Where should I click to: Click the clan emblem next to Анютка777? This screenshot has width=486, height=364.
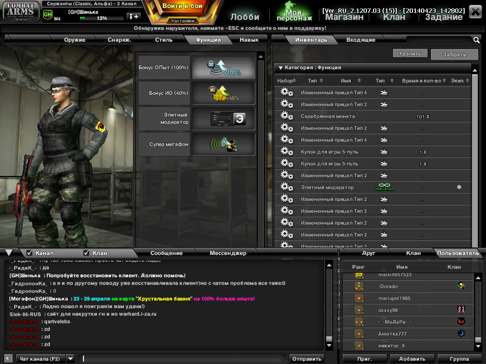click(461, 333)
